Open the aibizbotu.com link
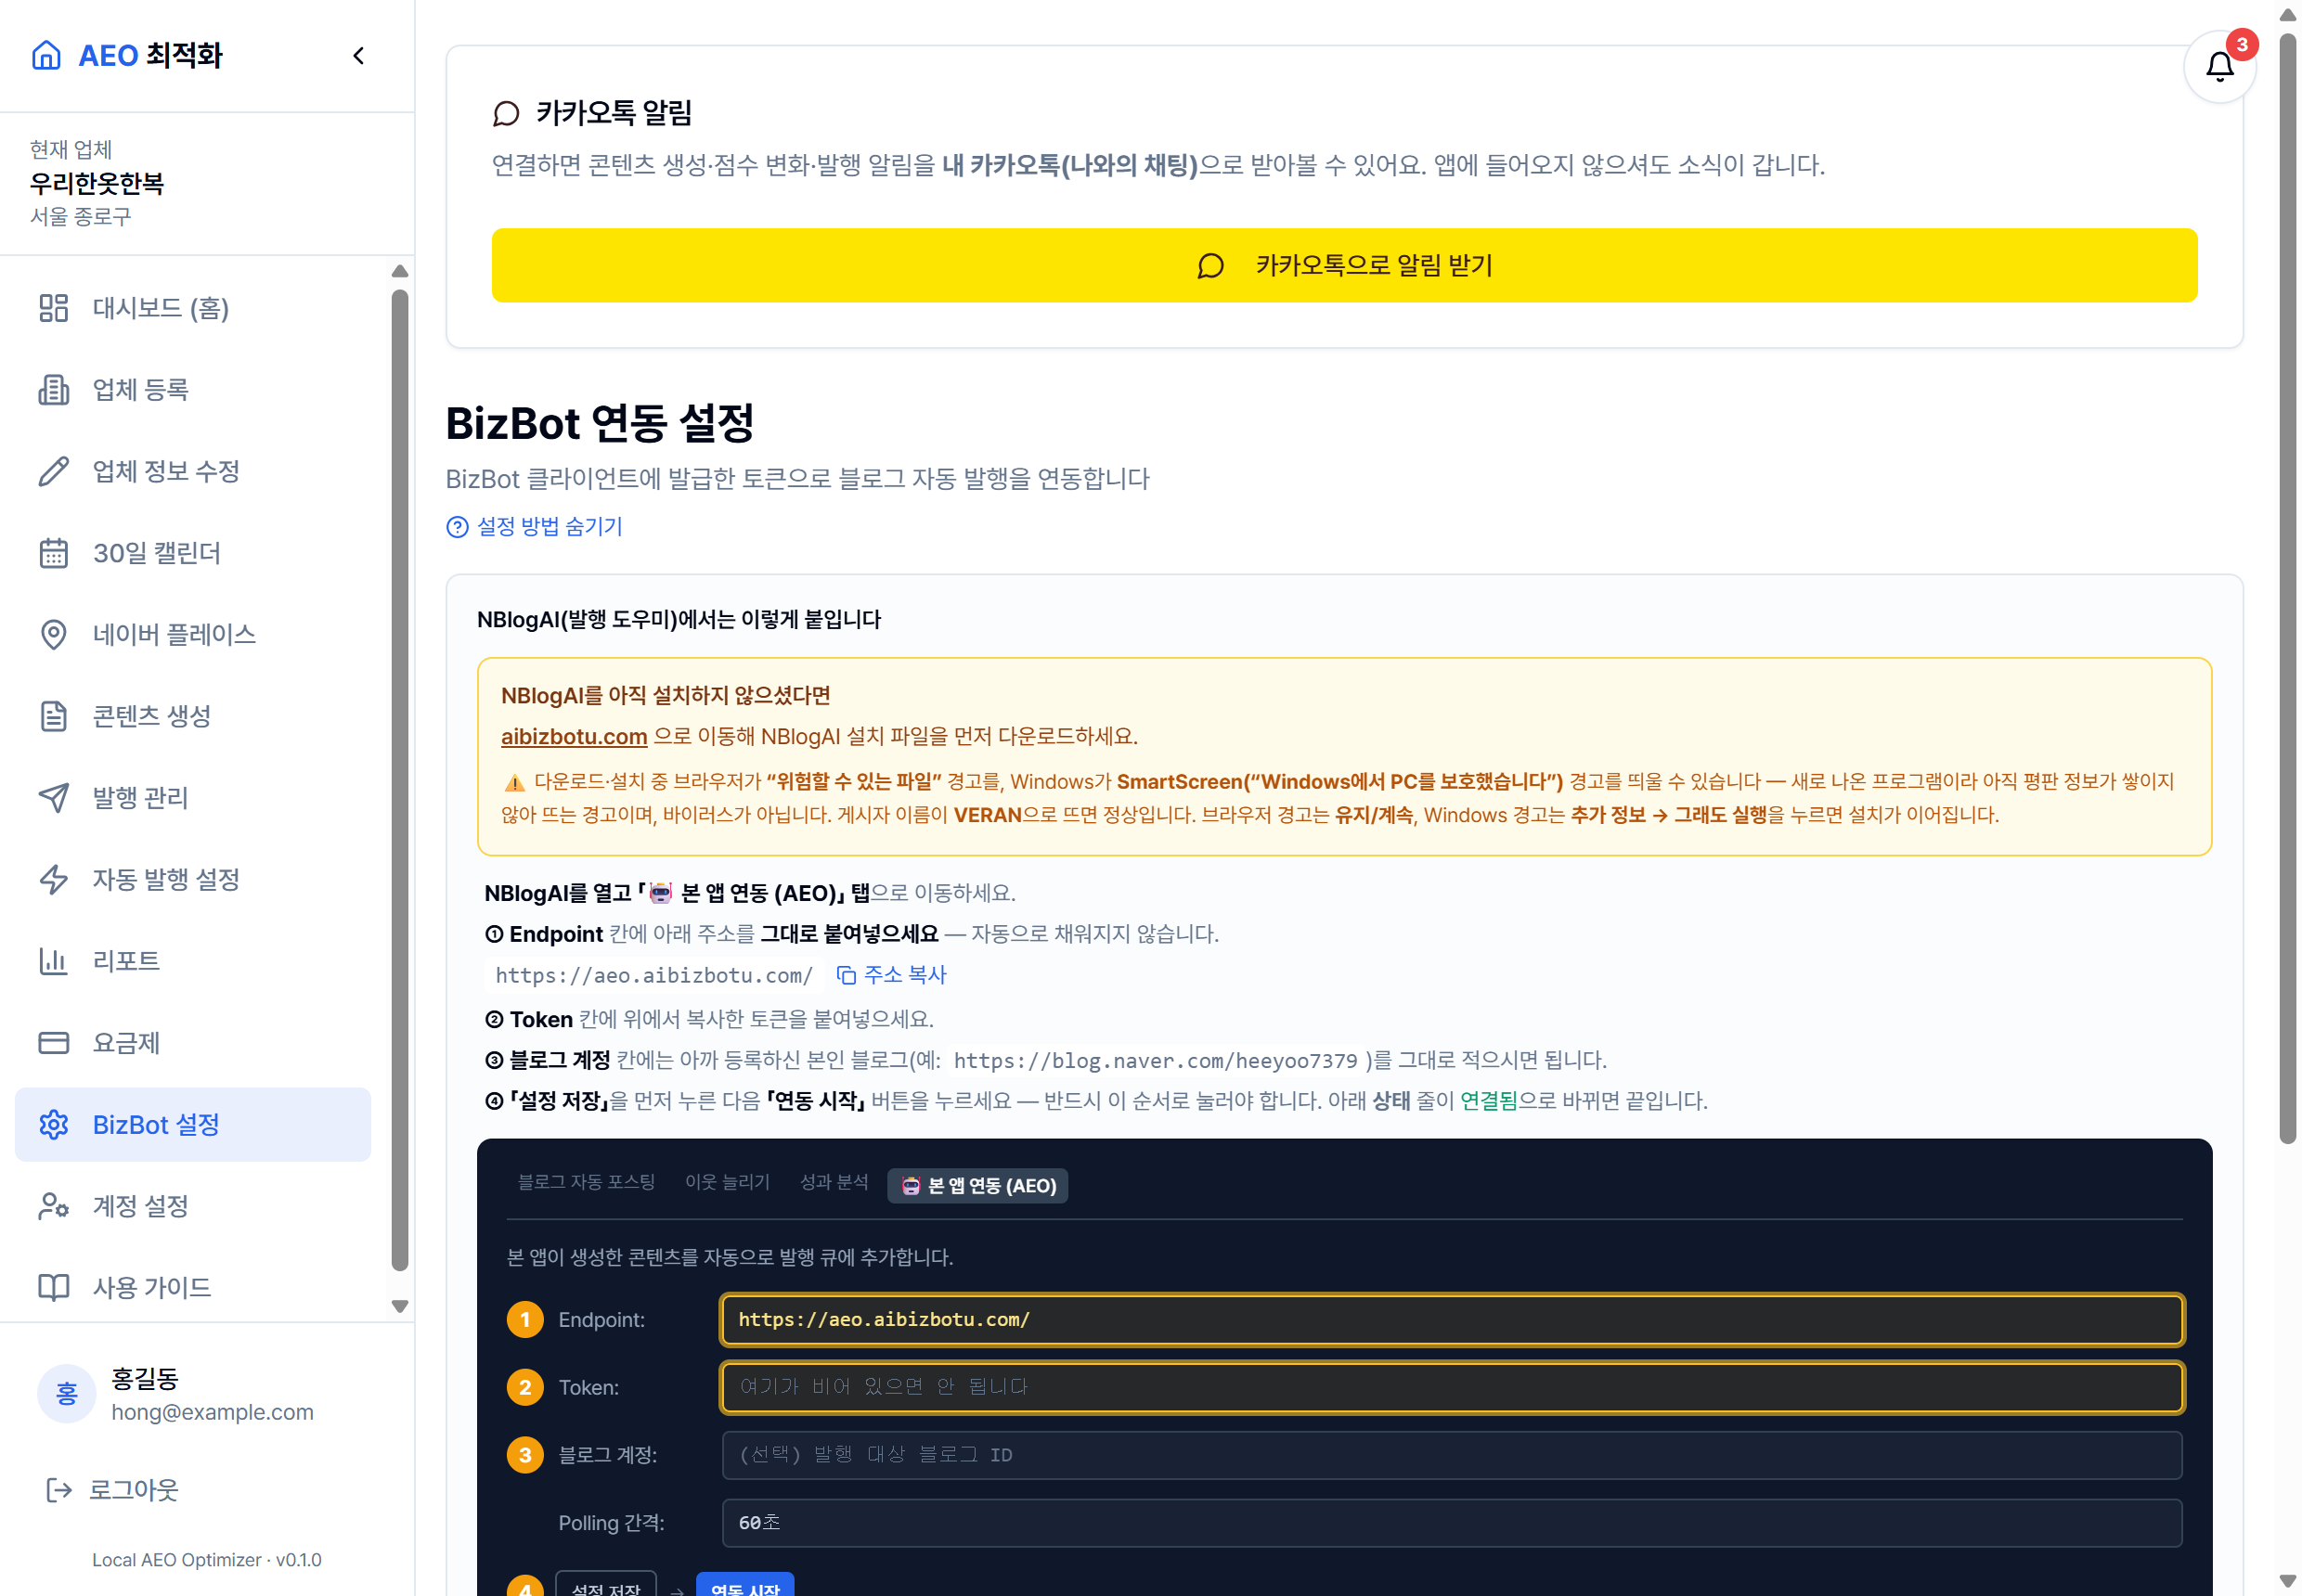Viewport: 2302px width, 1596px height. click(x=575, y=737)
